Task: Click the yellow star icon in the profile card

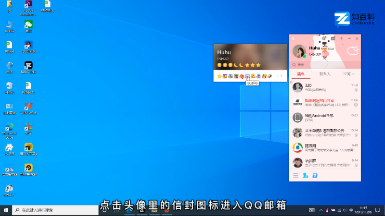Action: pyautogui.click(x=219, y=76)
